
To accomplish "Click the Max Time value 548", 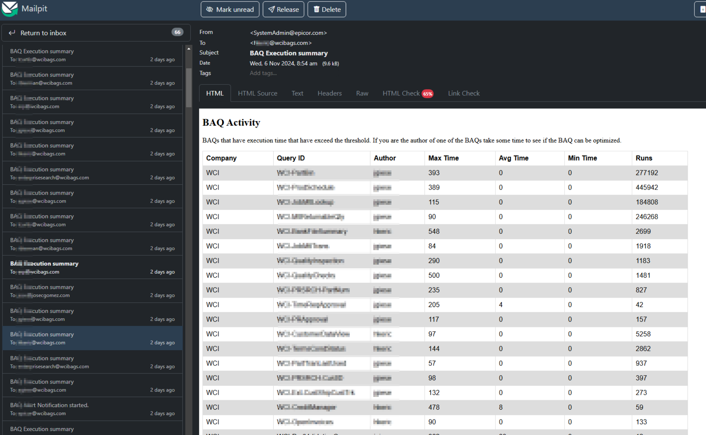I will tap(434, 231).
